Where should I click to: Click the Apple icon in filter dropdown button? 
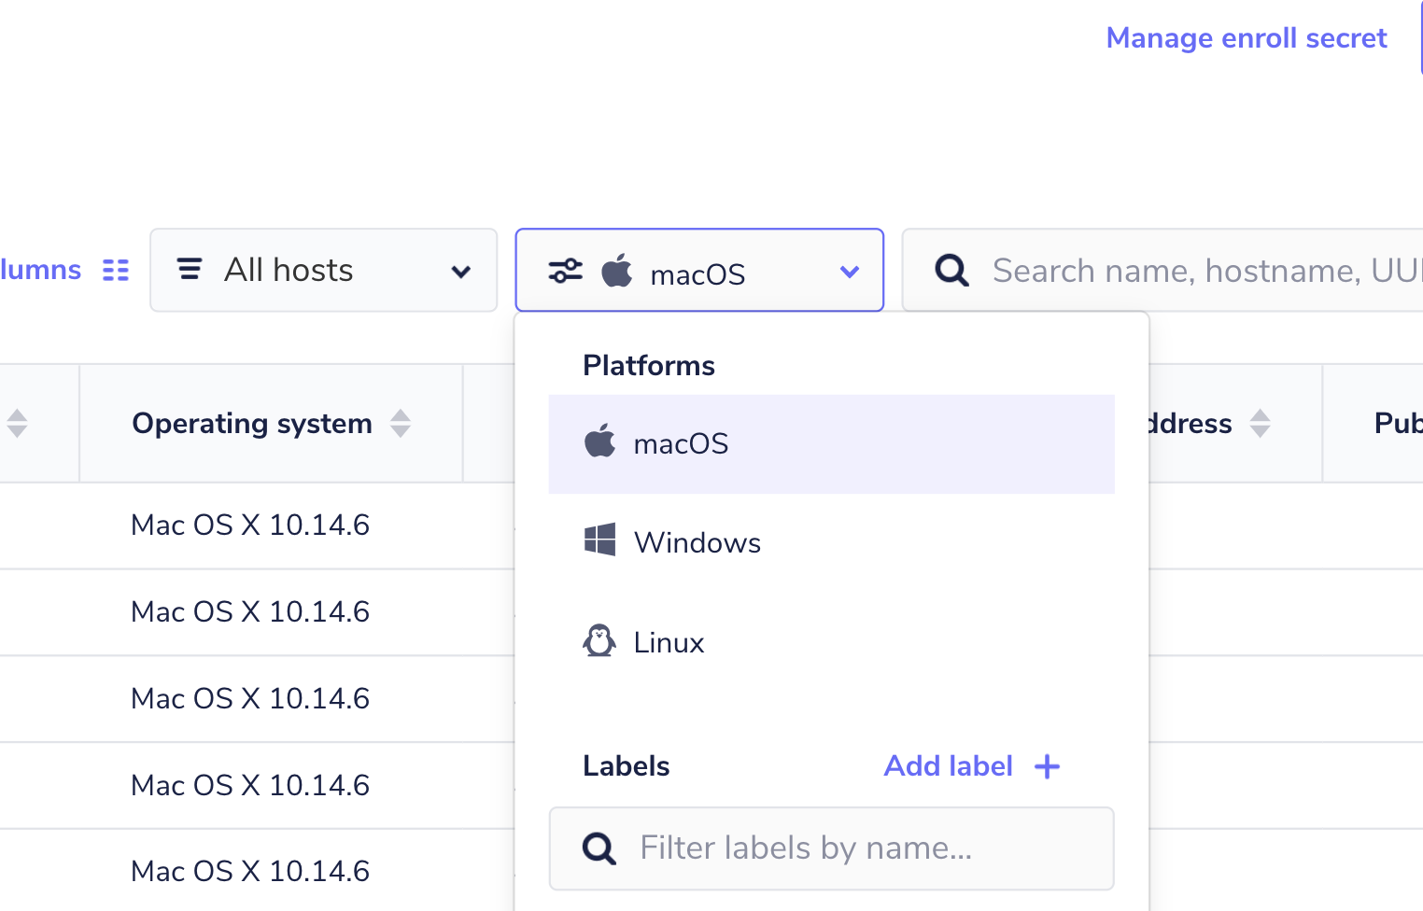click(617, 270)
